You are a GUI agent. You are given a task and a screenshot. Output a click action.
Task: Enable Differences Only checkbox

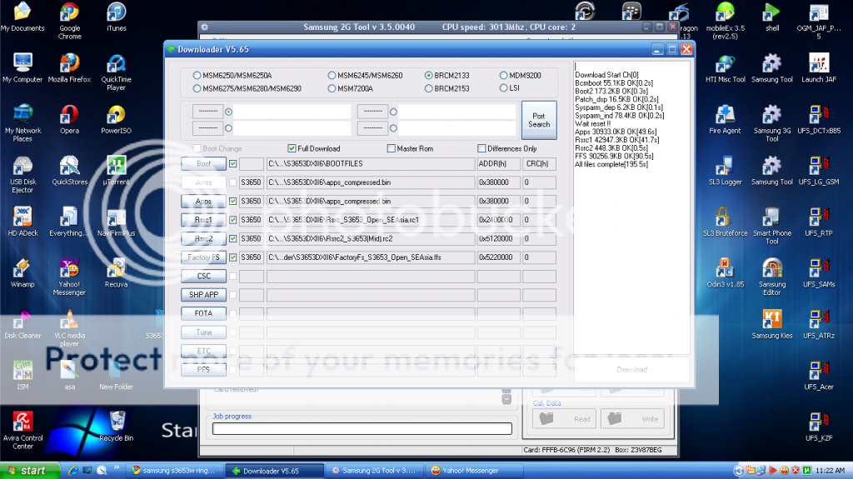point(481,148)
